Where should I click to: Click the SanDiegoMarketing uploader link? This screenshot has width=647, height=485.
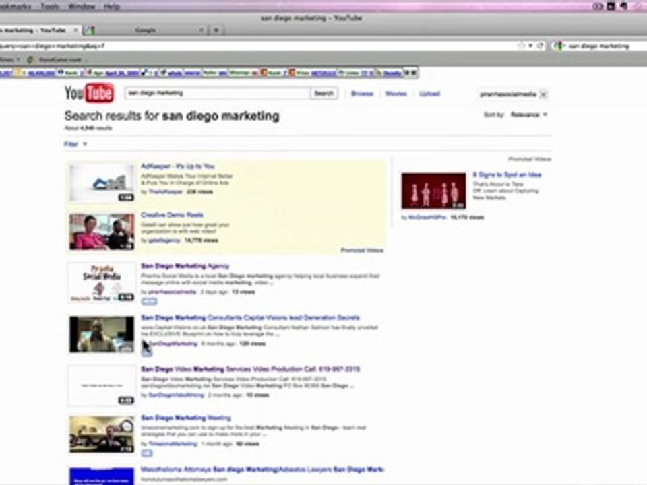(173, 343)
